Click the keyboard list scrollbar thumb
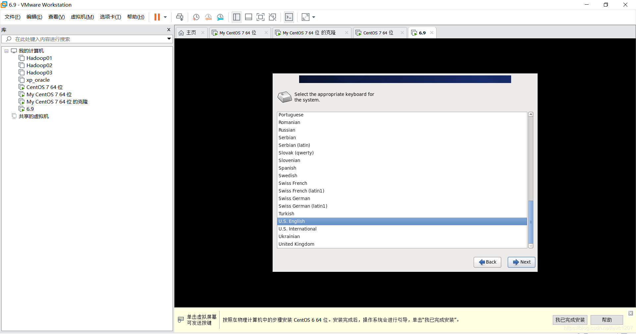This screenshot has height=334, width=636. click(531, 222)
